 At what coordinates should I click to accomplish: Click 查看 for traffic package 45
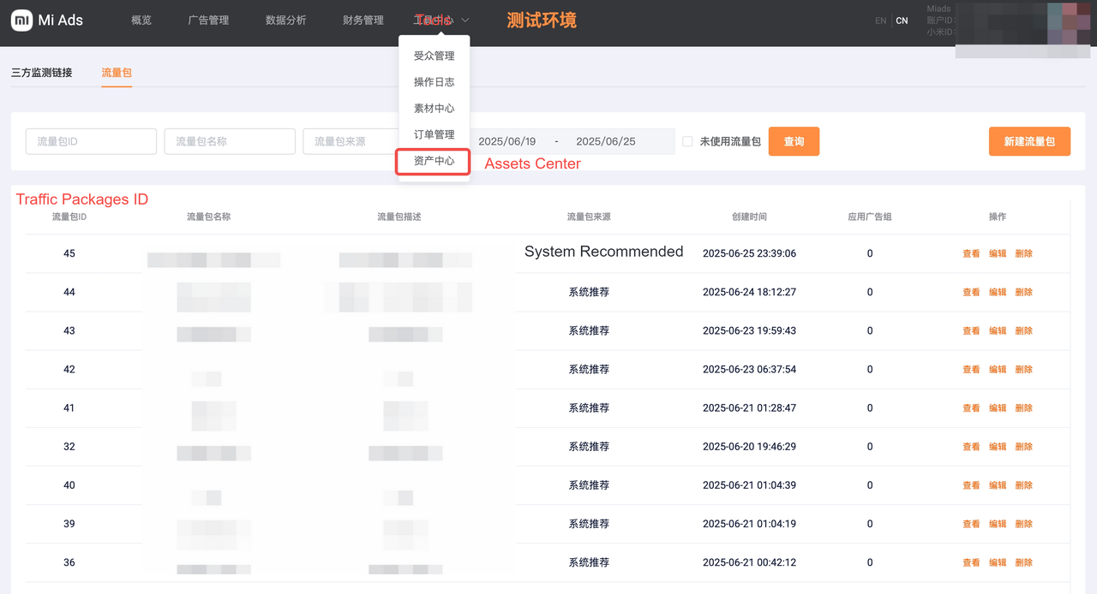[x=971, y=253]
